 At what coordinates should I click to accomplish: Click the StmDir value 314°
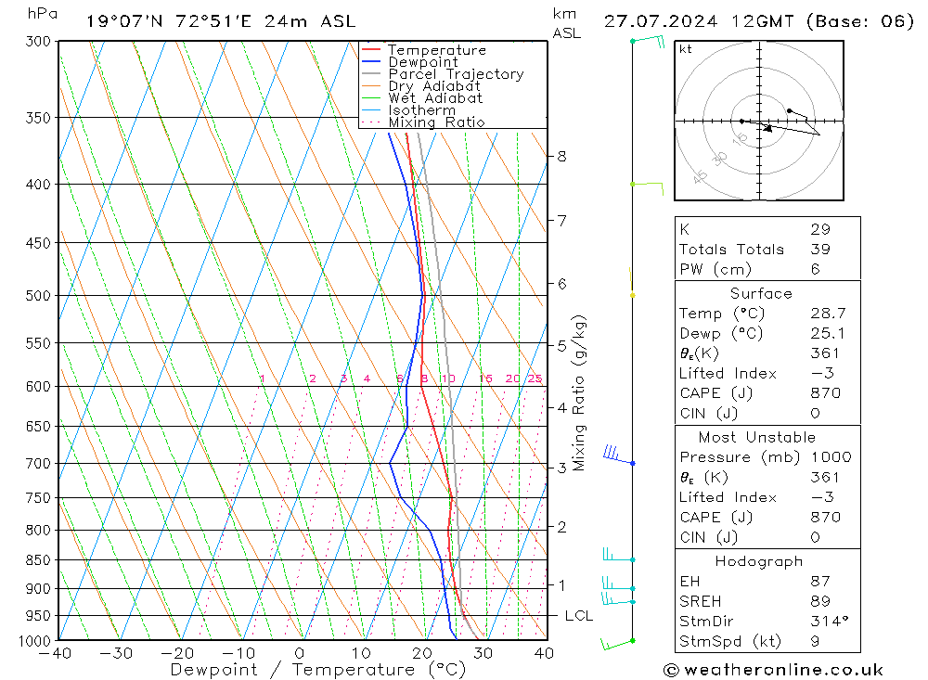pos(830,621)
